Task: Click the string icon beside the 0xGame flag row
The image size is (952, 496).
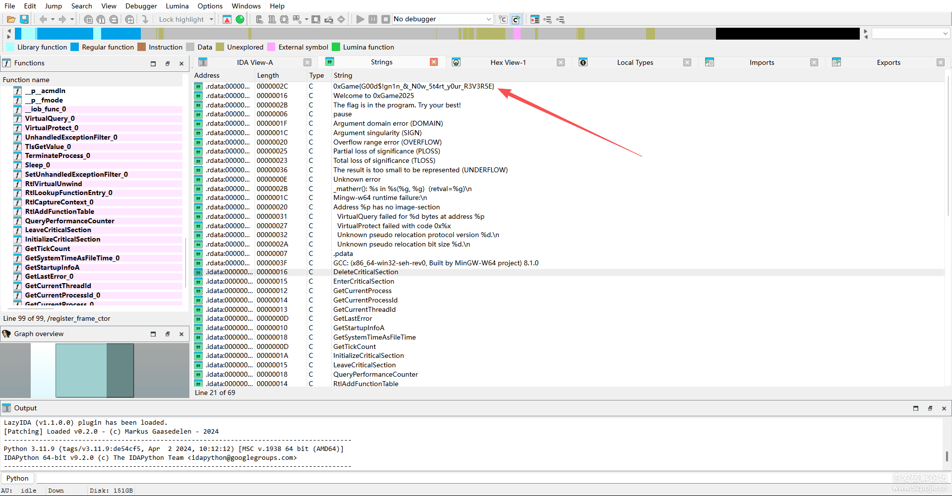Action: tap(198, 87)
